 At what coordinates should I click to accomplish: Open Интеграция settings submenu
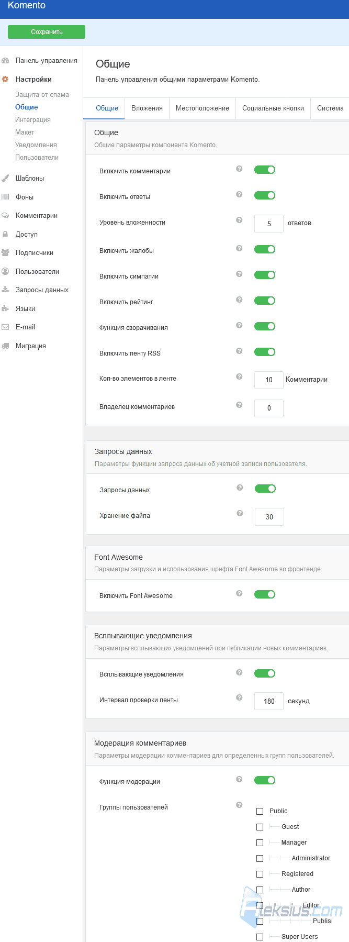click(33, 120)
